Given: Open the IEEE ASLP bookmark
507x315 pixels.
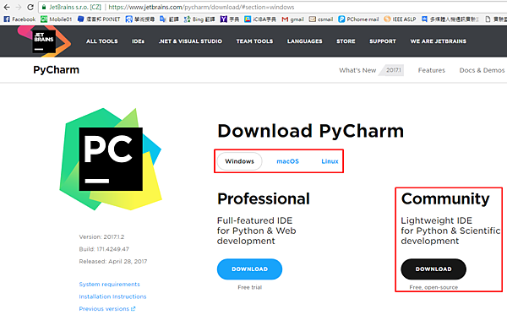Looking at the screenshot, I should pyautogui.click(x=400, y=19).
